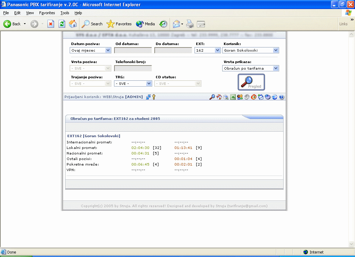Screen dimensions: 355x257
Task: Open the browser Search pane
Action: pyautogui.click(x=92, y=24)
